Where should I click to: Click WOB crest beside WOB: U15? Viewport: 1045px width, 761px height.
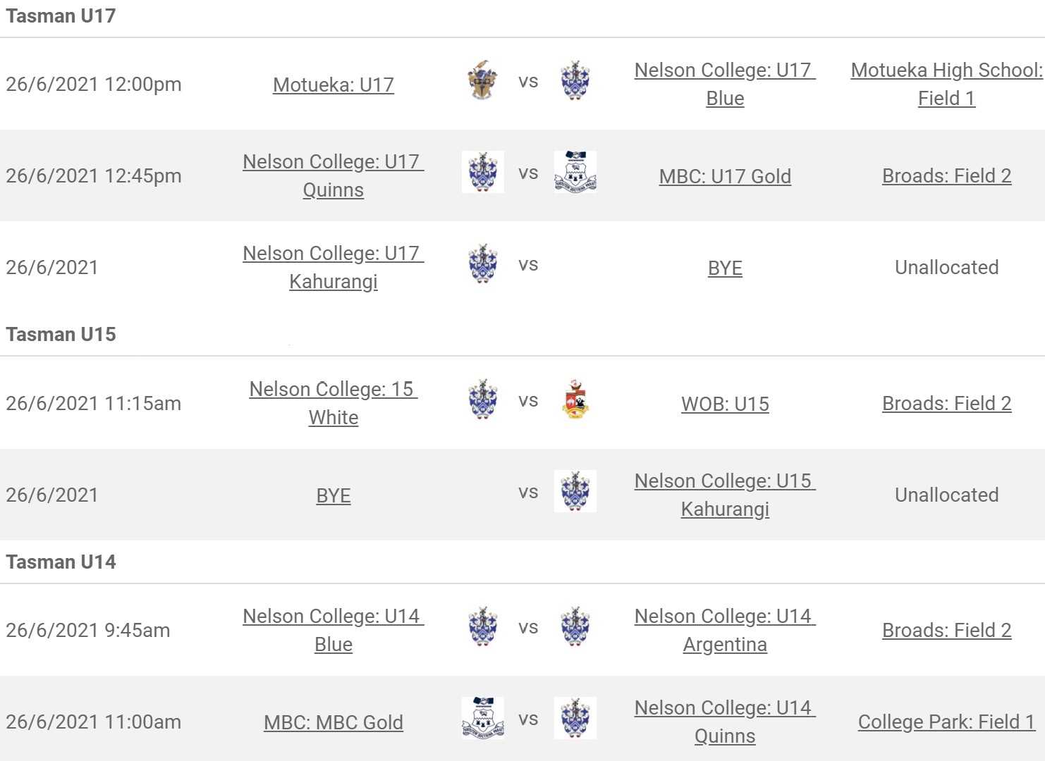(575, 400)
